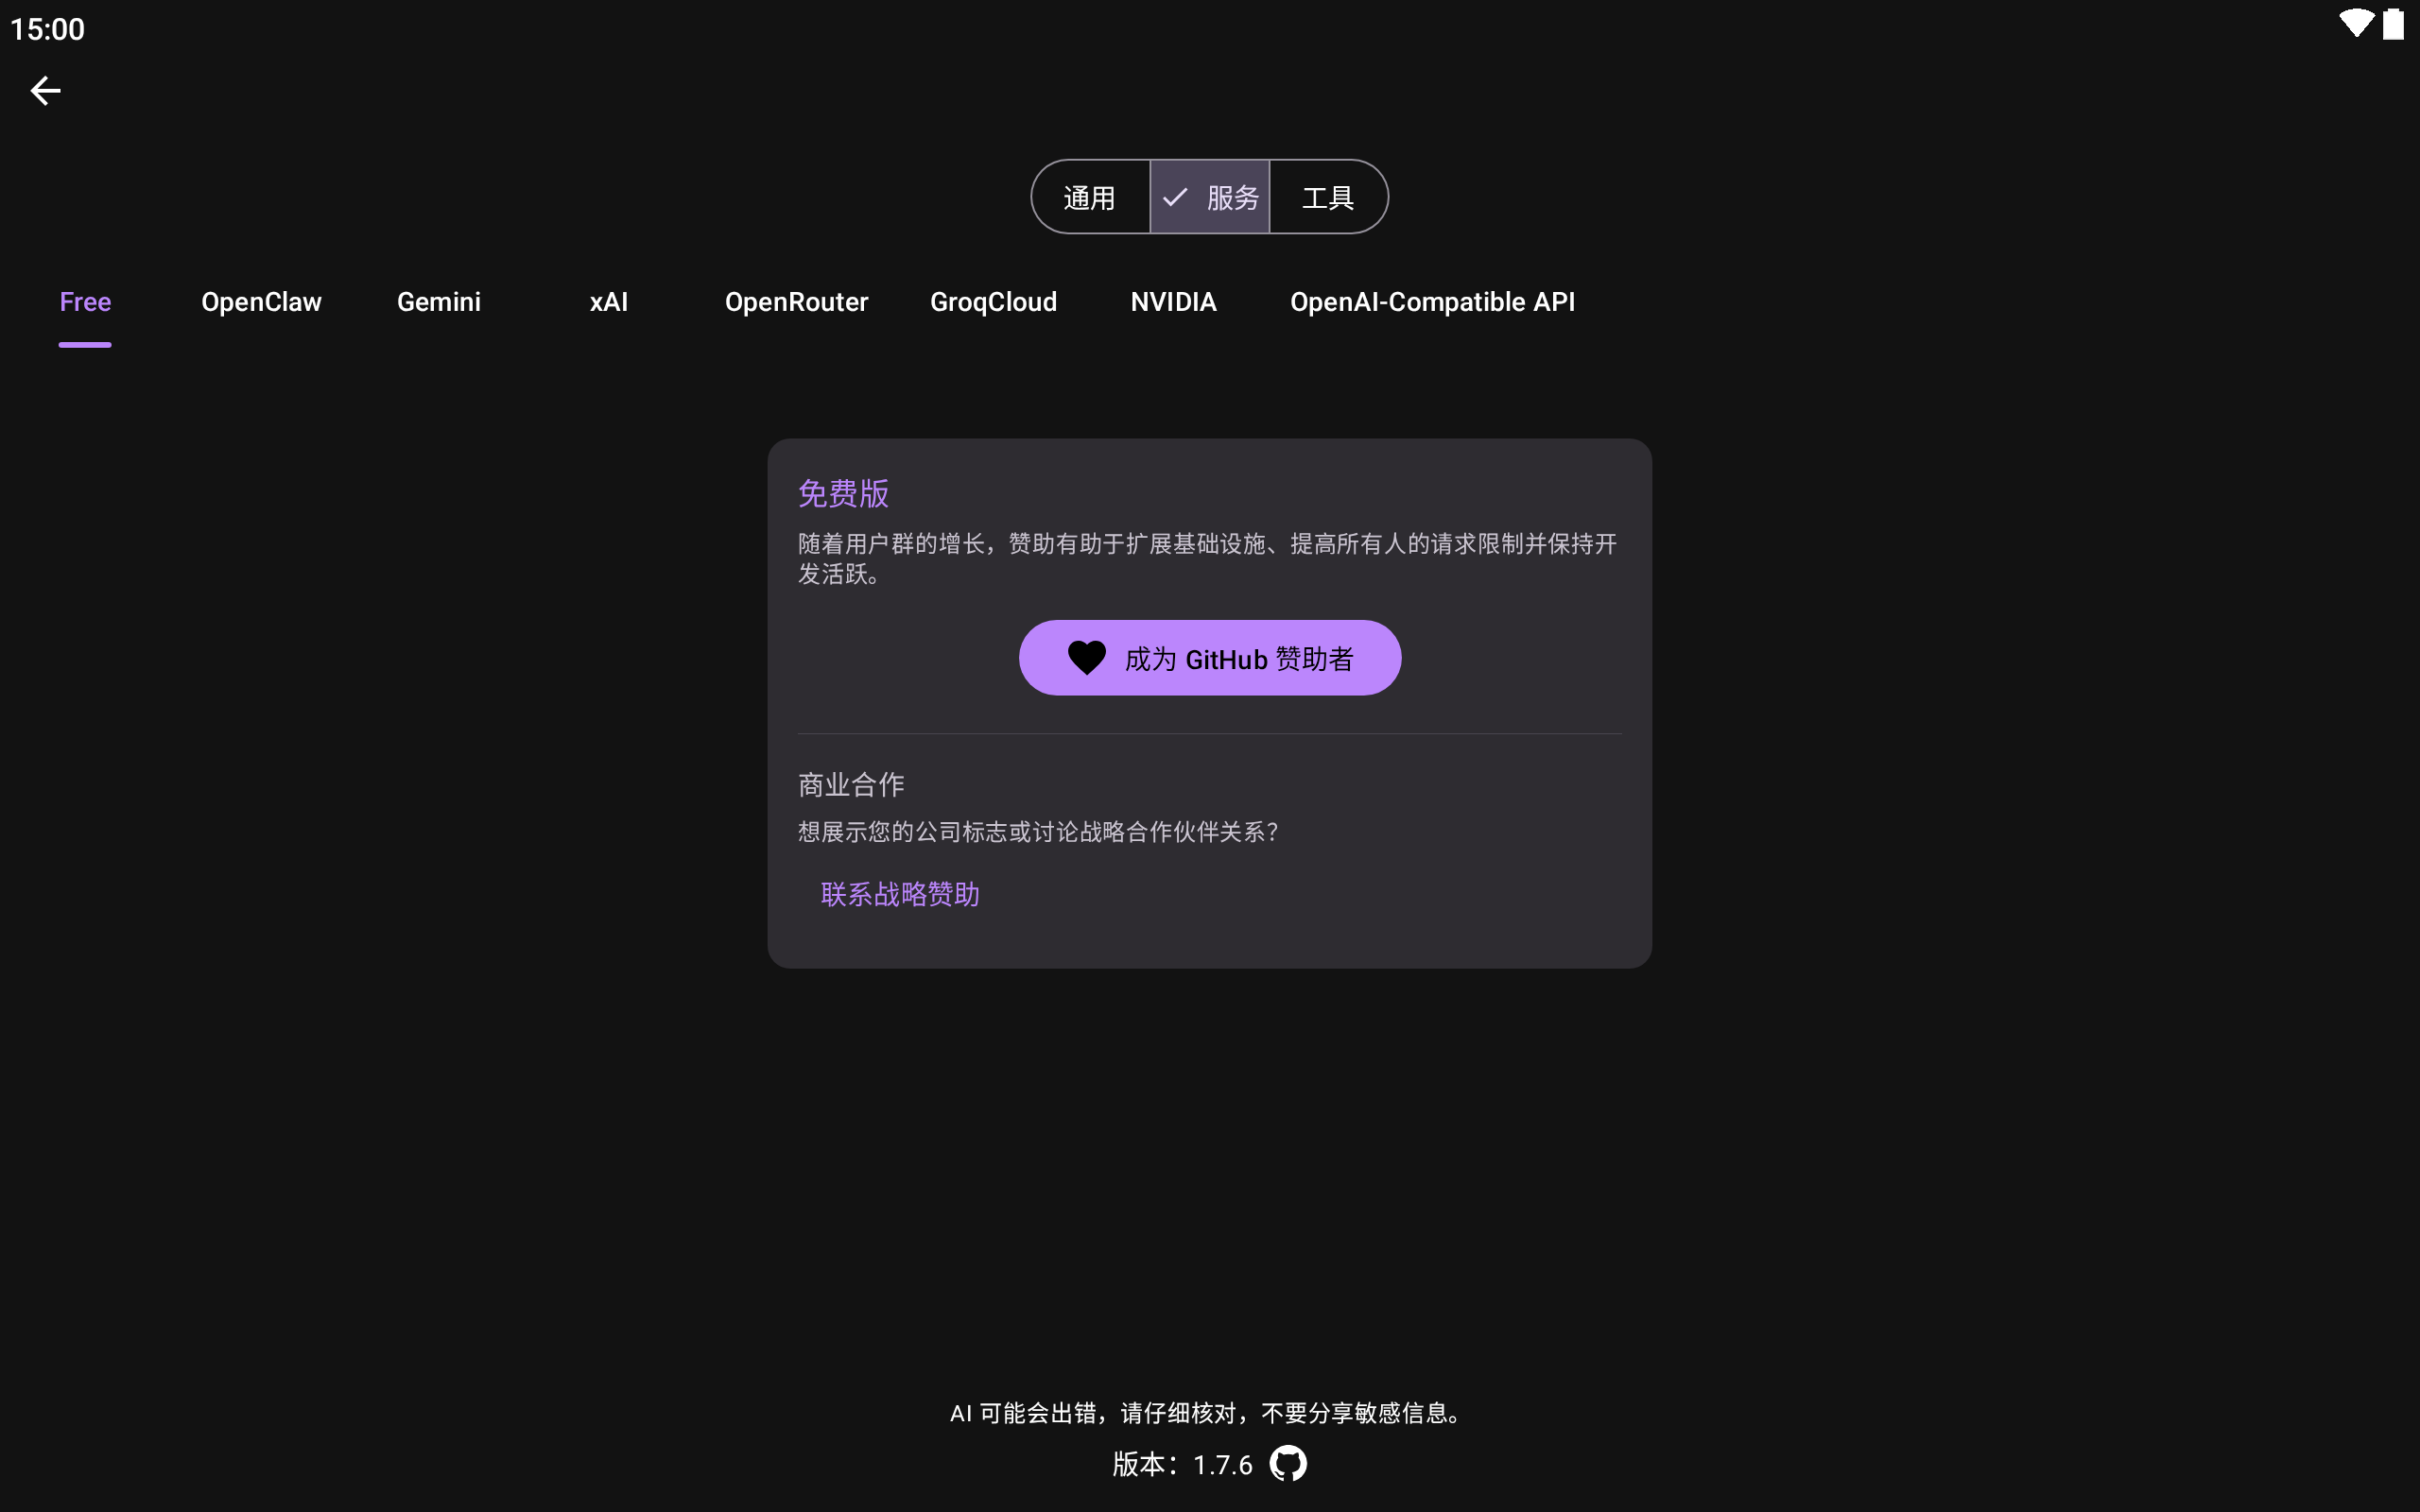Click the heart icon on the sponsor button
2420x1512 pixels.
click(1086, 658)
